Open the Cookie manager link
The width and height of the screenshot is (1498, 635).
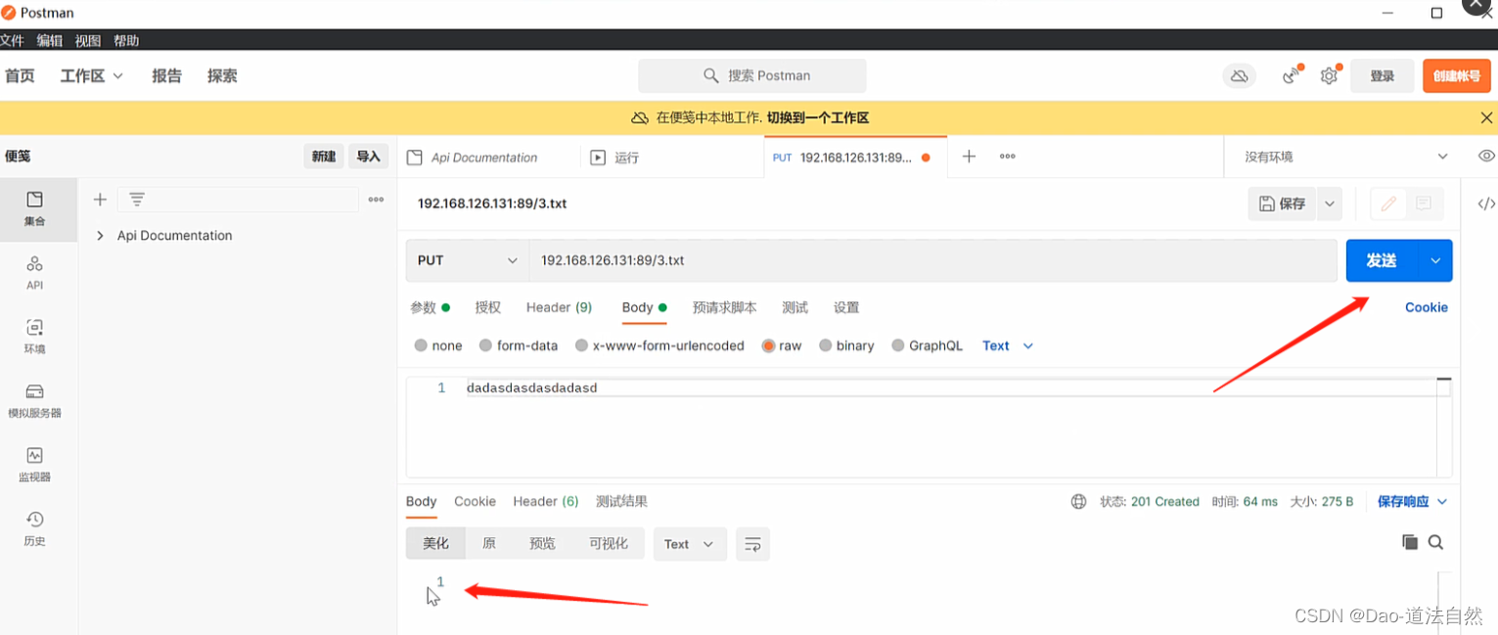(1426, 307)
